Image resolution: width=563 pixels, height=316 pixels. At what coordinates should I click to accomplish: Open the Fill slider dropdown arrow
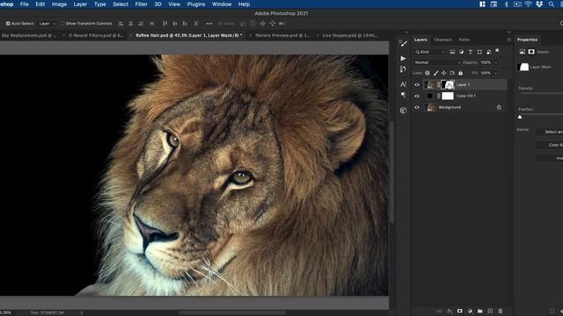click(x=496, y=73)
